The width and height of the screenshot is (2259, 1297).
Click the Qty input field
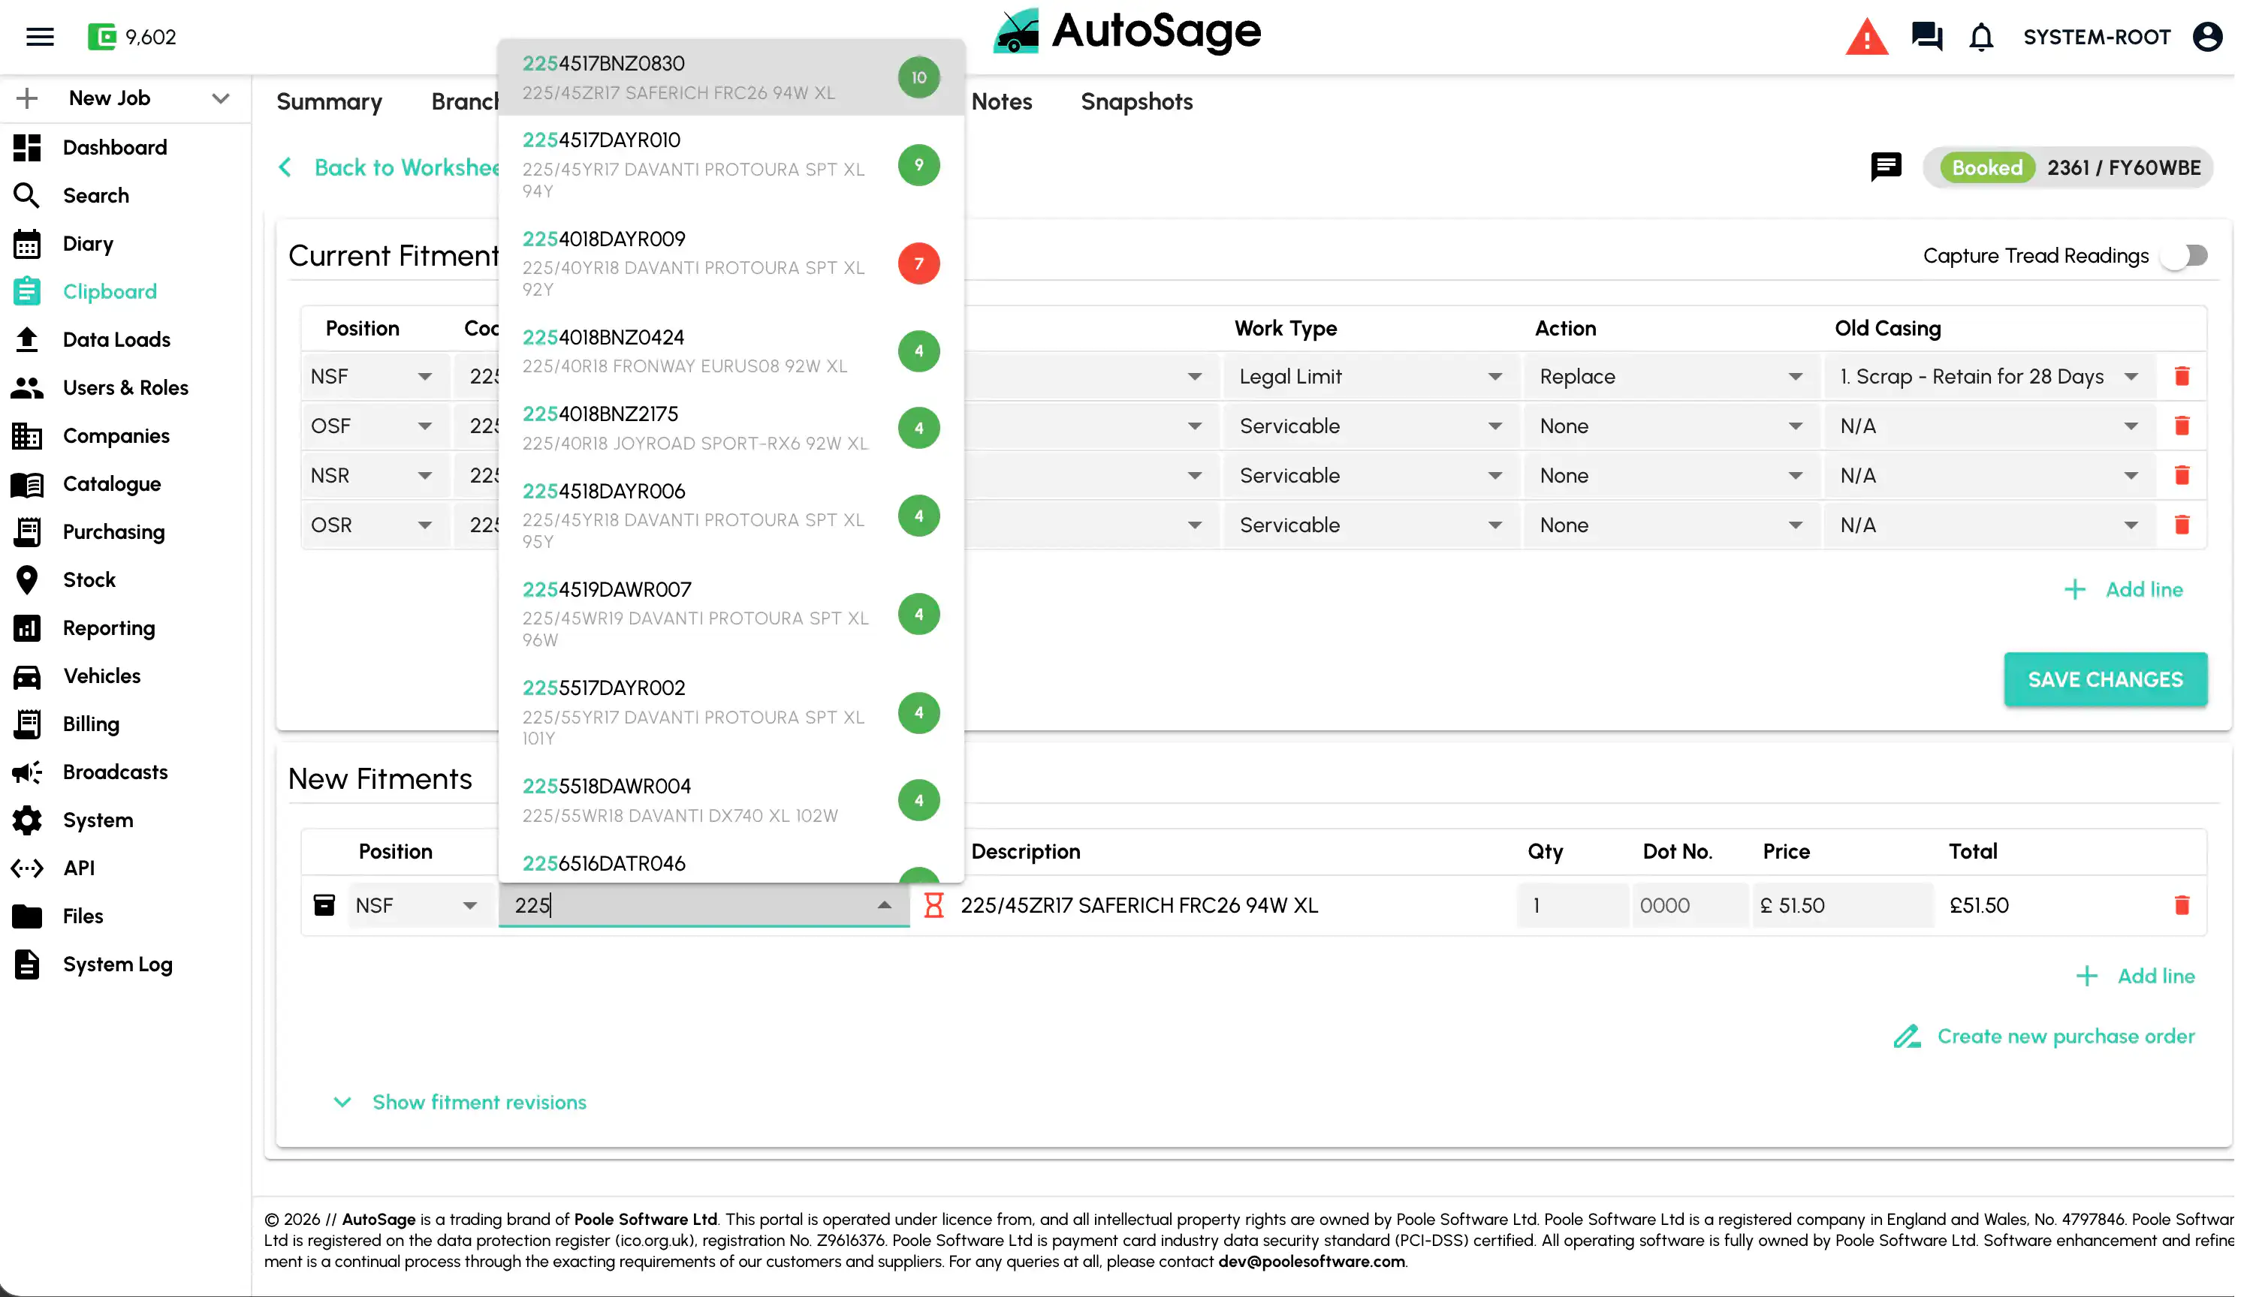(x=1572, y=905)
